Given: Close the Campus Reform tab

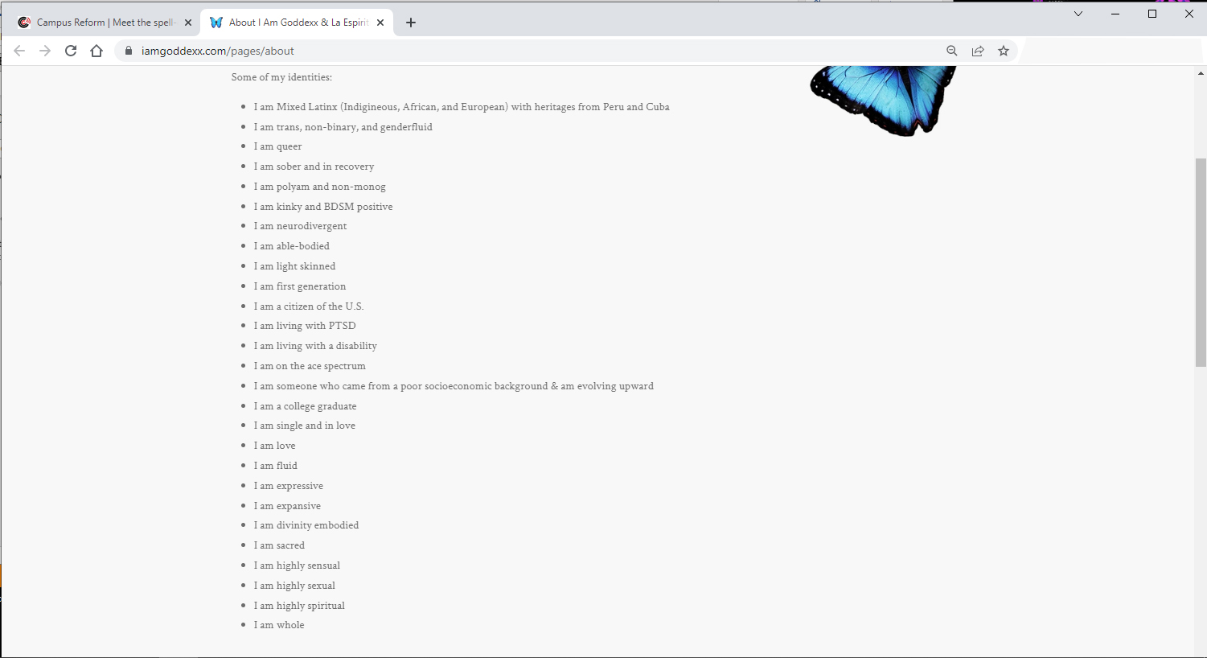Looking at the screenshot, I should [188, 23].
